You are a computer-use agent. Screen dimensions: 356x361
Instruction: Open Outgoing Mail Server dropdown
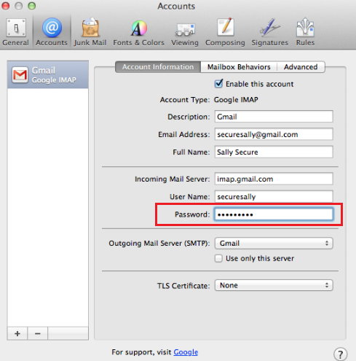274,244
